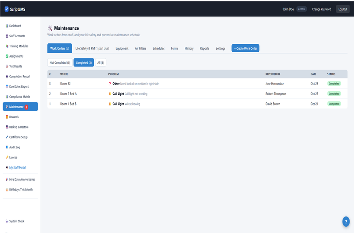354x233 pixels.
Task: Open the round blue help button
Action: point(346,221)
